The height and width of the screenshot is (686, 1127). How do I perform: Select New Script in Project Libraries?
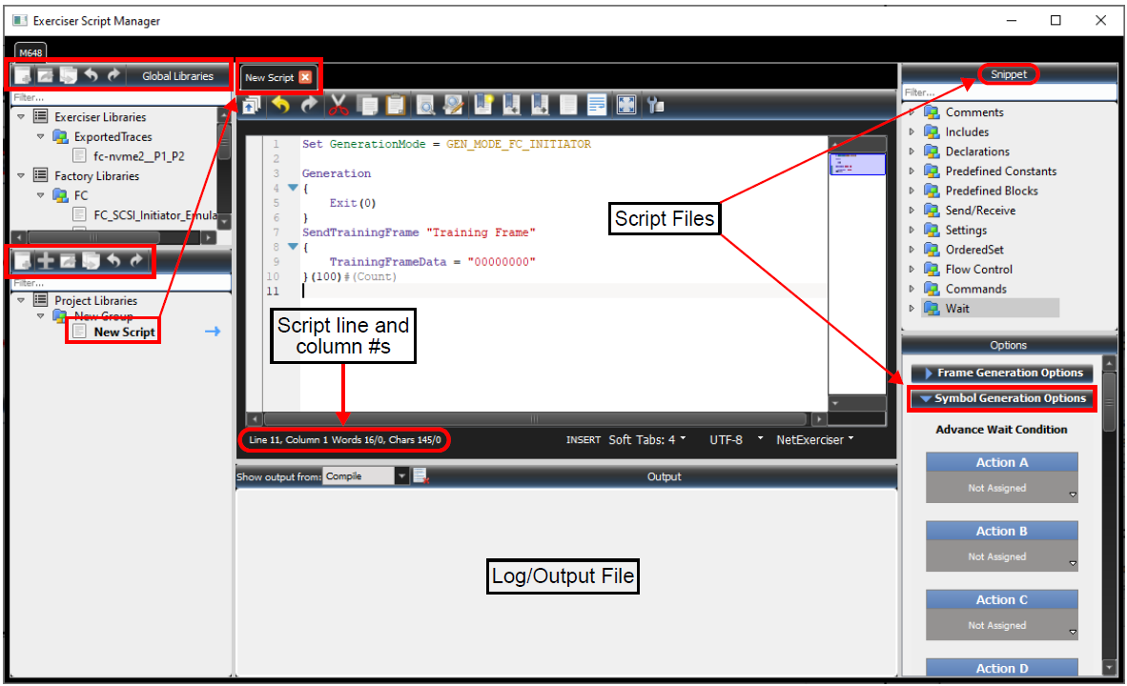[124, 332]
